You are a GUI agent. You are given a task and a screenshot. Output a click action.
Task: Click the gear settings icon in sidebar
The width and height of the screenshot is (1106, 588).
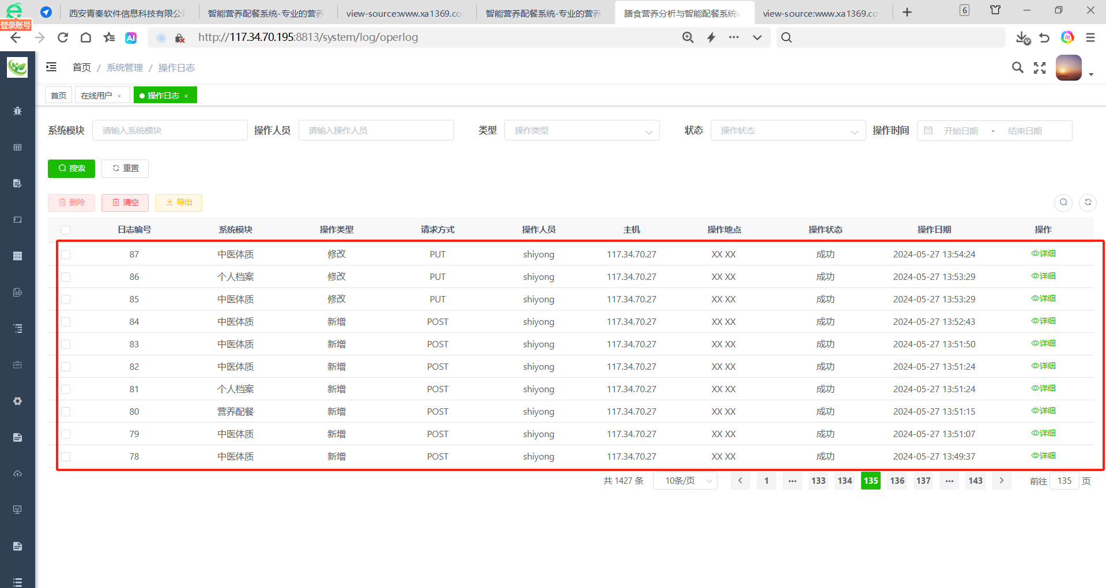[x=18, y=401]
